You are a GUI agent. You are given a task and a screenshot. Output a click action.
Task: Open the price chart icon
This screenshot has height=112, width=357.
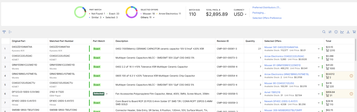click(x=342, y=32)
